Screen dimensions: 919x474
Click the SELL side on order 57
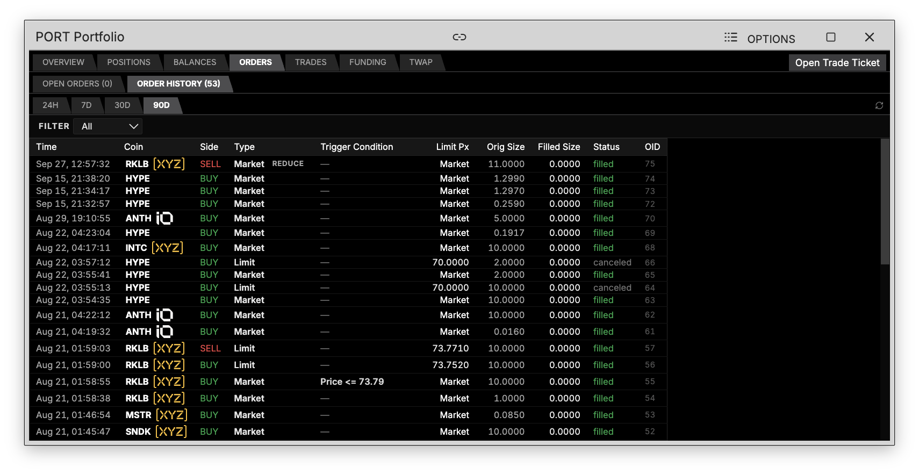(210, 348)
